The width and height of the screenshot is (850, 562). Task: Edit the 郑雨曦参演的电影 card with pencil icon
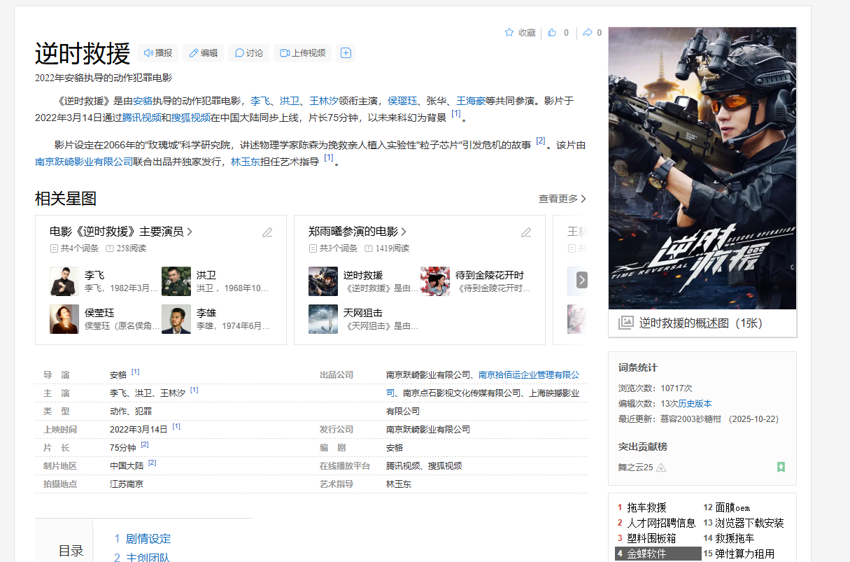pyautogui.click(x=526, y=232)
